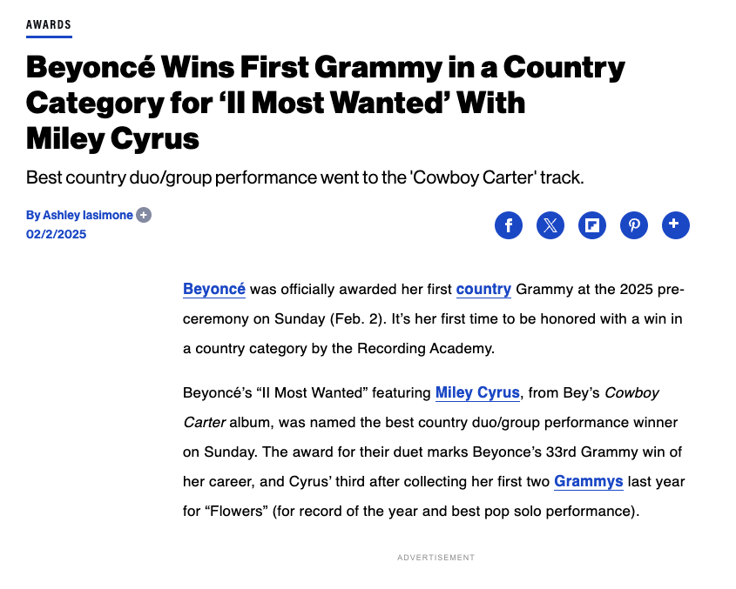Image resolution: width=736 pixels, height=589 pixels.
Task: Click the ADVERTISEMENT label below the article
Action: point(436,558)
